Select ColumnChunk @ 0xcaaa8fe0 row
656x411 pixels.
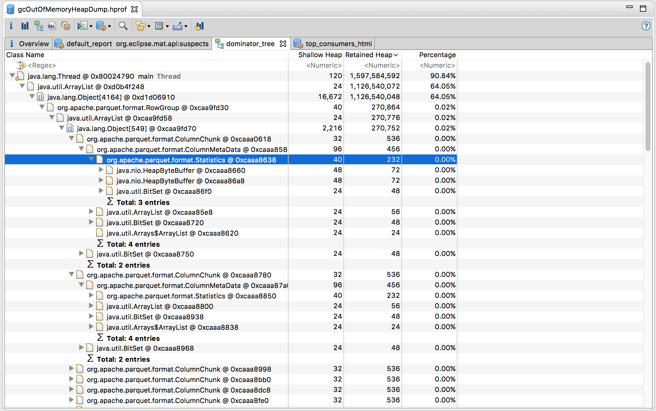click(231, 400)
